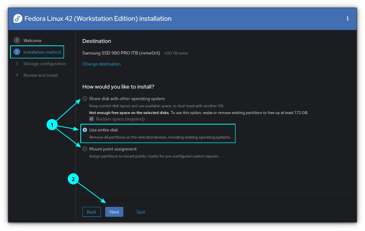Click the step 1 circle beside Welcome

[x=17, y=40]
